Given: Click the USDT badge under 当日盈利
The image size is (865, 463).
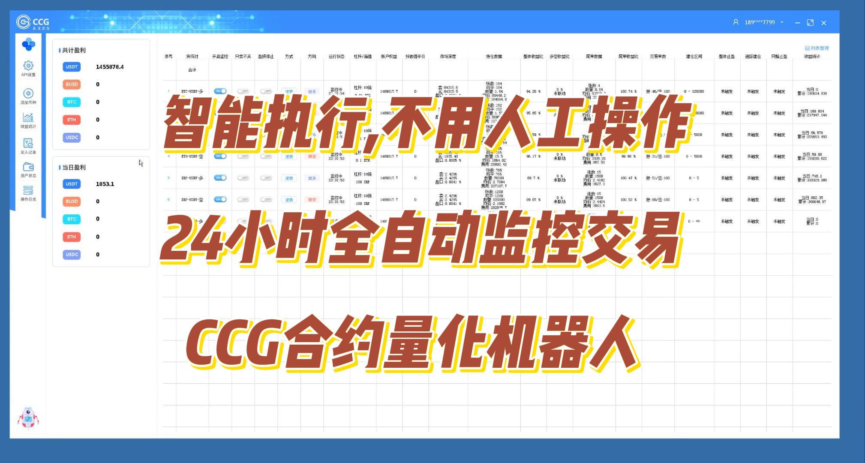Looking at the screenshot, I should pos(72,184).
